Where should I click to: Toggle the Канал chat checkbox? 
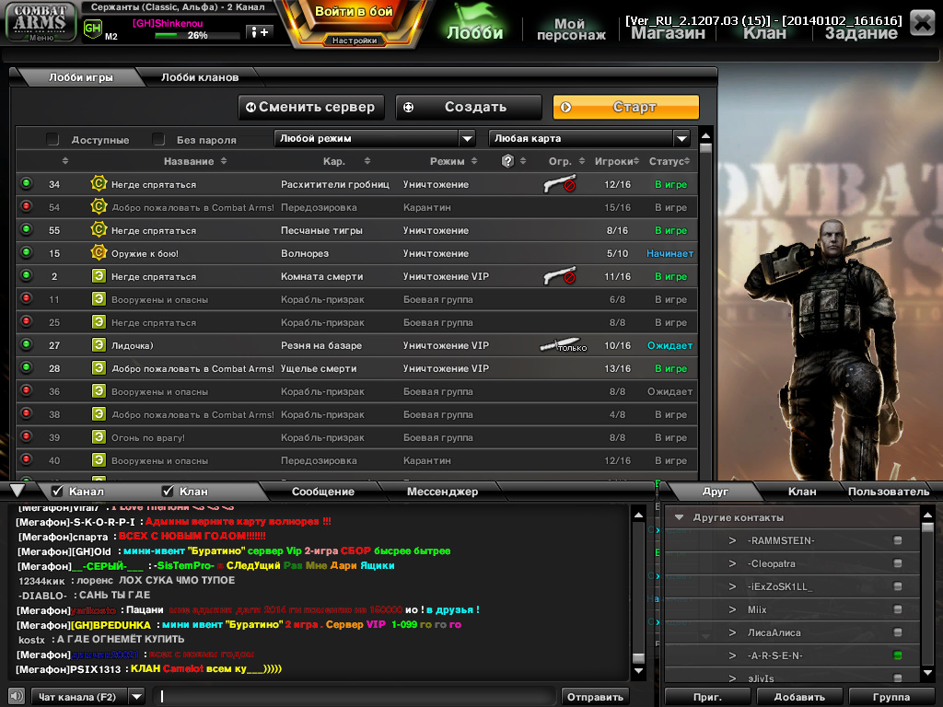coord(57,492)
